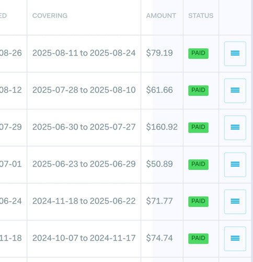Click the PAID badge beside $71.77
This screenshot has width=253, height=262.
(x=198, y=202)
